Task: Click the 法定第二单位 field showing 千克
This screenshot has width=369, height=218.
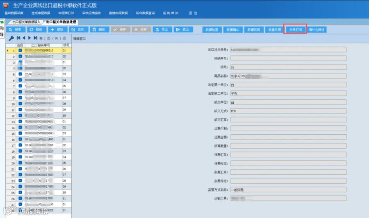Action: (x=288, y=93)
